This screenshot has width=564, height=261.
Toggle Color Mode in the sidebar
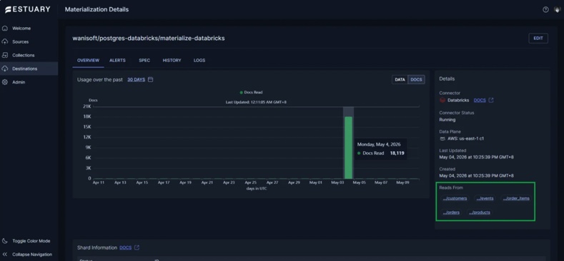[31, 241]
